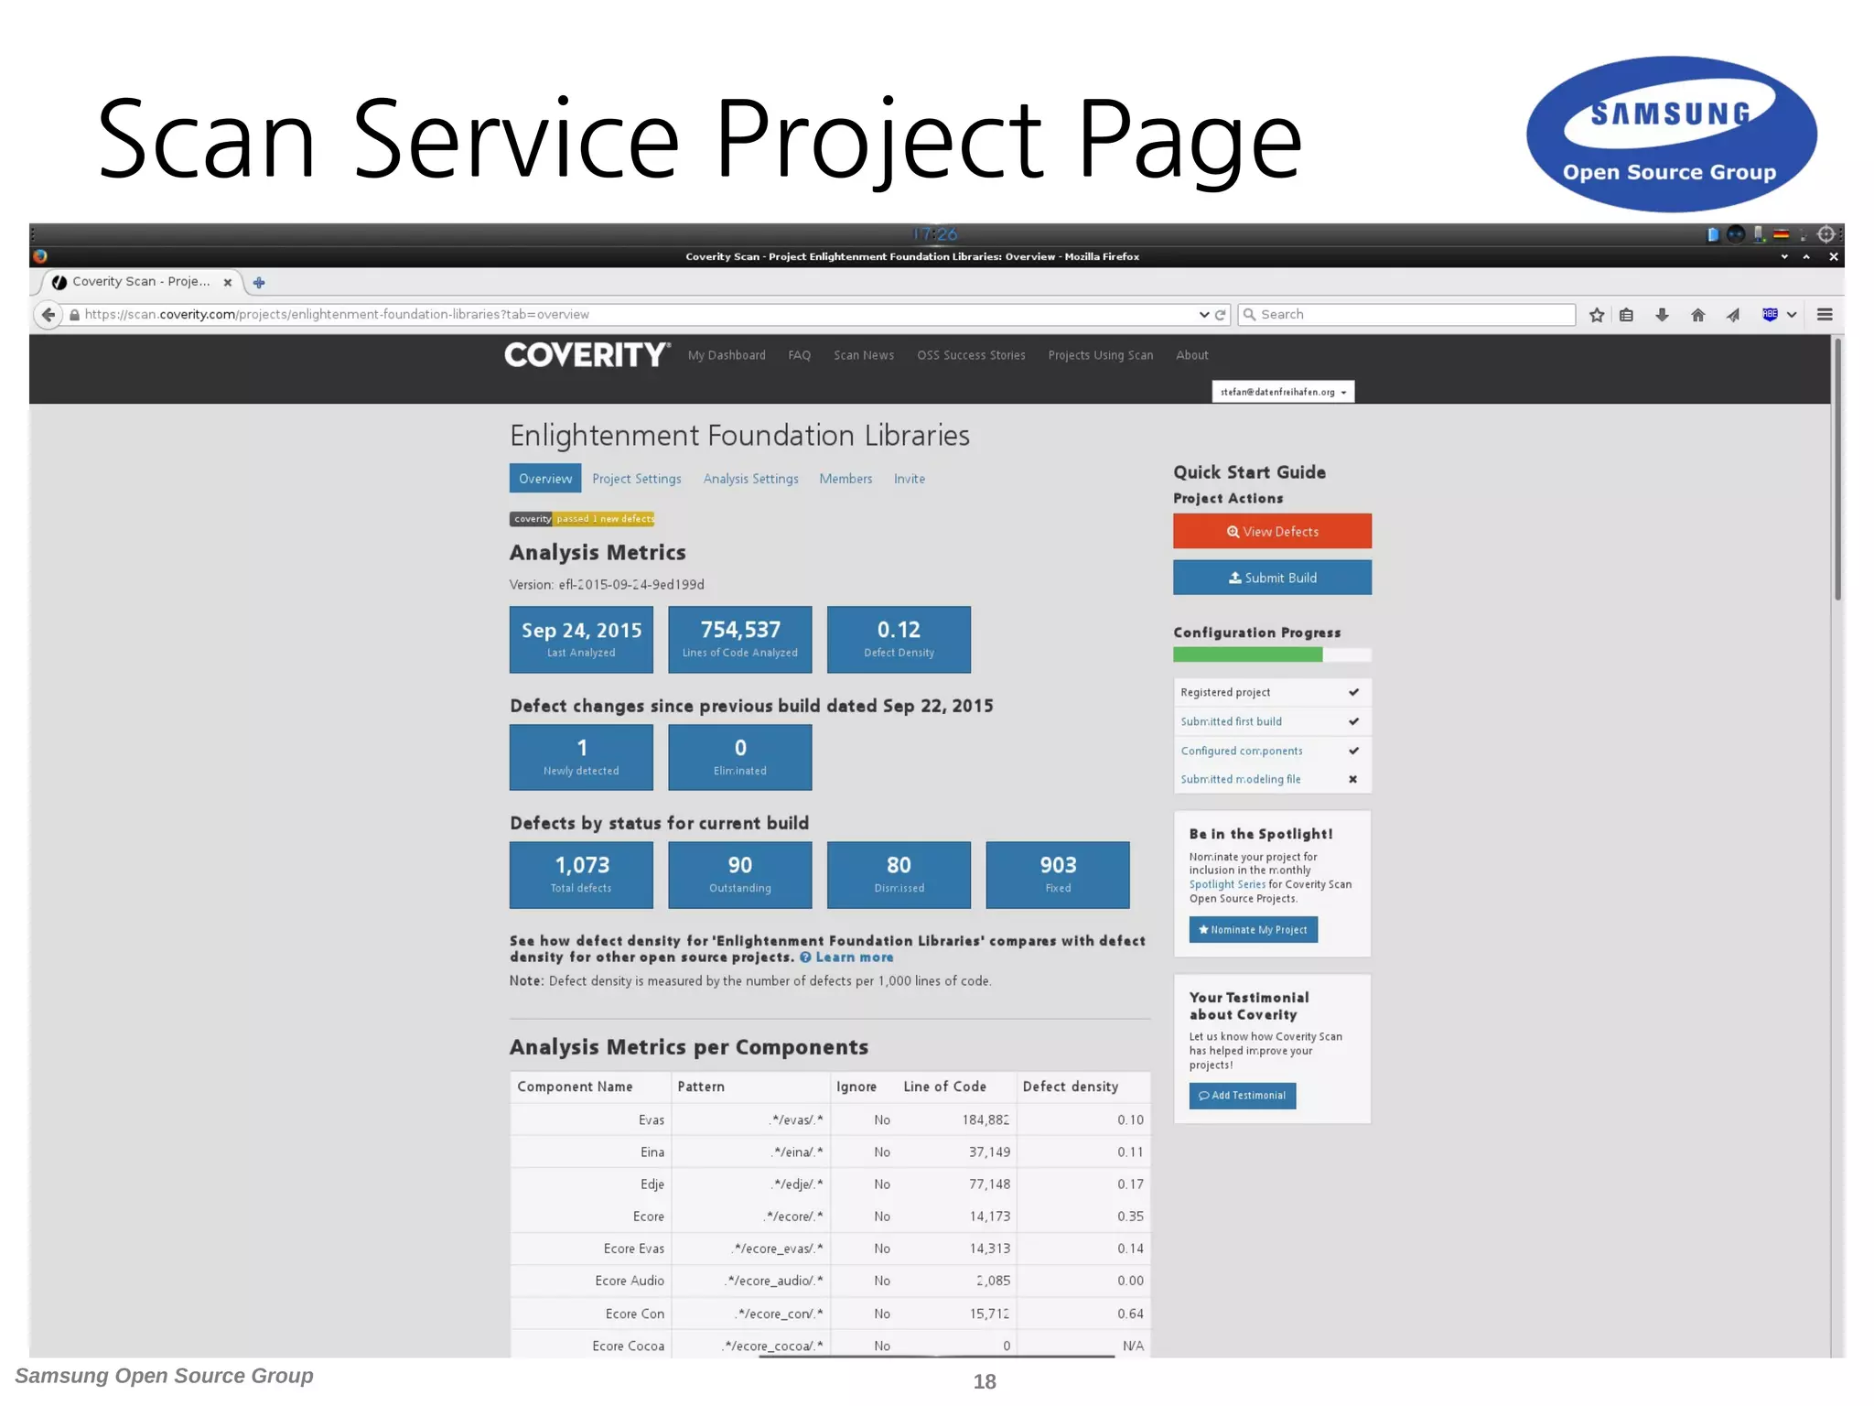Open the Members tab
This screenshot has width=1874, height=1406.
coord(845,479)
